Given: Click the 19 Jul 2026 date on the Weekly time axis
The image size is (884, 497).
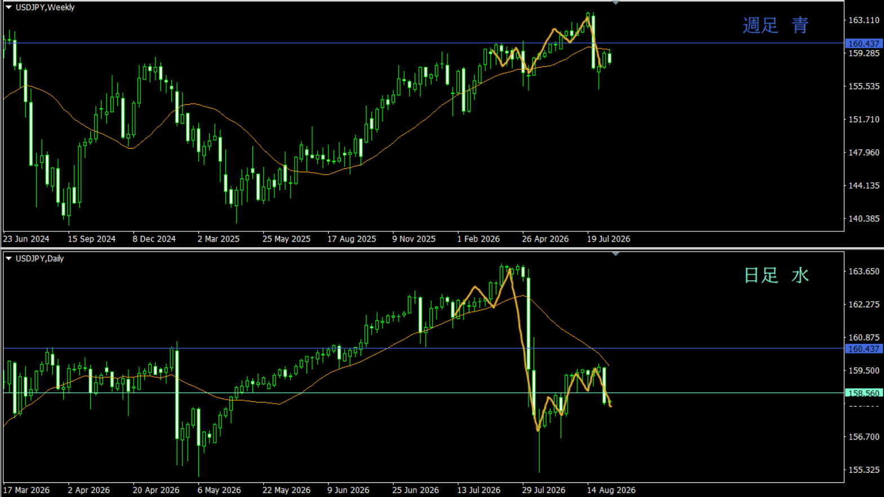Looking at the screenshot, I should click(x=608, y=239).
